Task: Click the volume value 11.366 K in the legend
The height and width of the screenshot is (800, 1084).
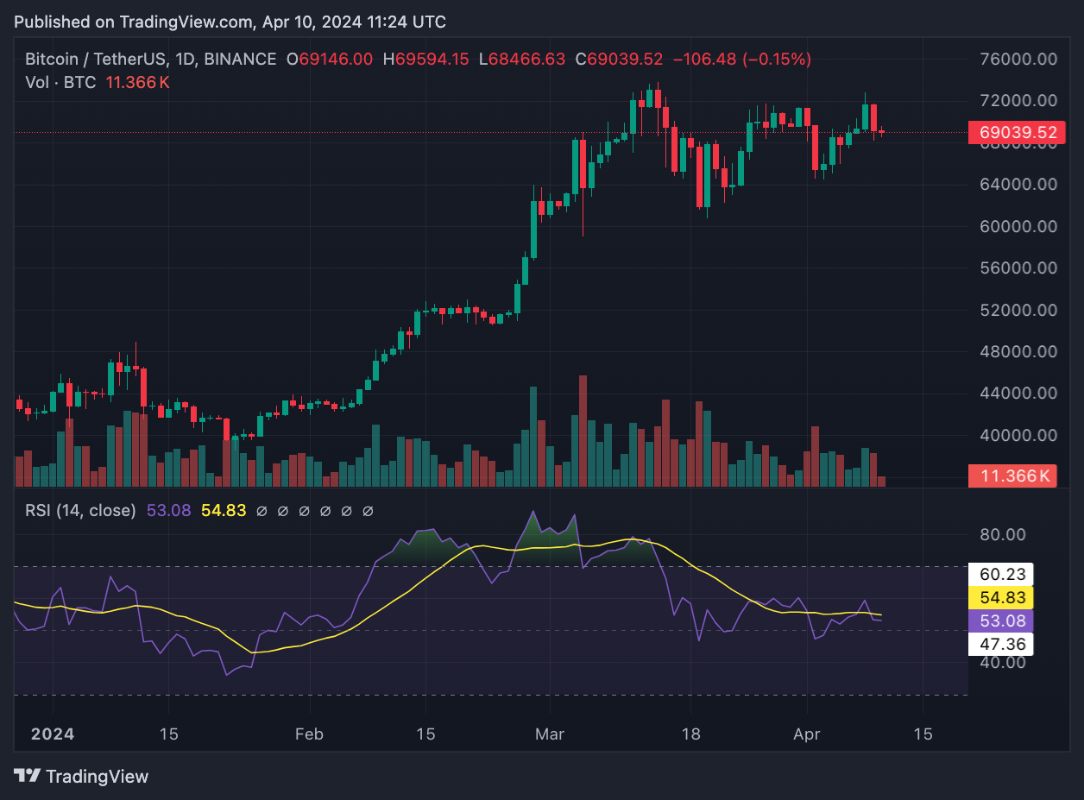Action: (x=137, y=83)
